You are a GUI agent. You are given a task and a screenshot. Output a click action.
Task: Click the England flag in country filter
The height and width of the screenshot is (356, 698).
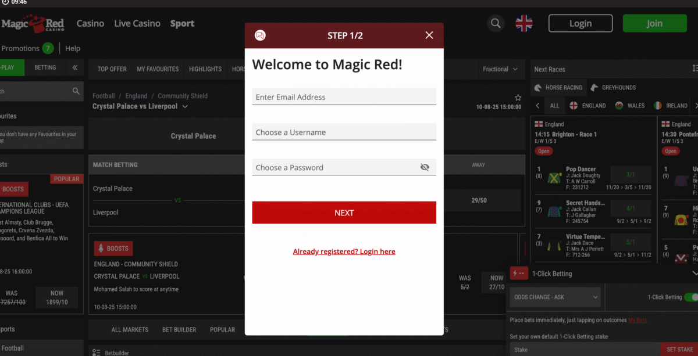click(574, 106)
